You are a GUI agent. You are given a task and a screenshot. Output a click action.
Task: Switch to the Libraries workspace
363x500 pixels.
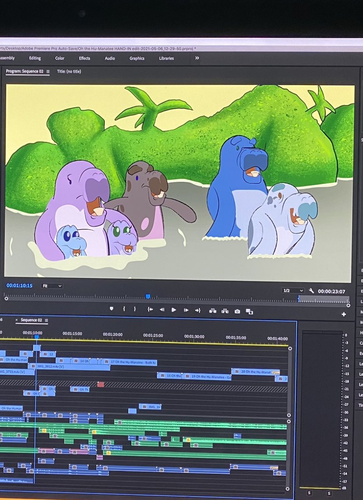(166, 58)
